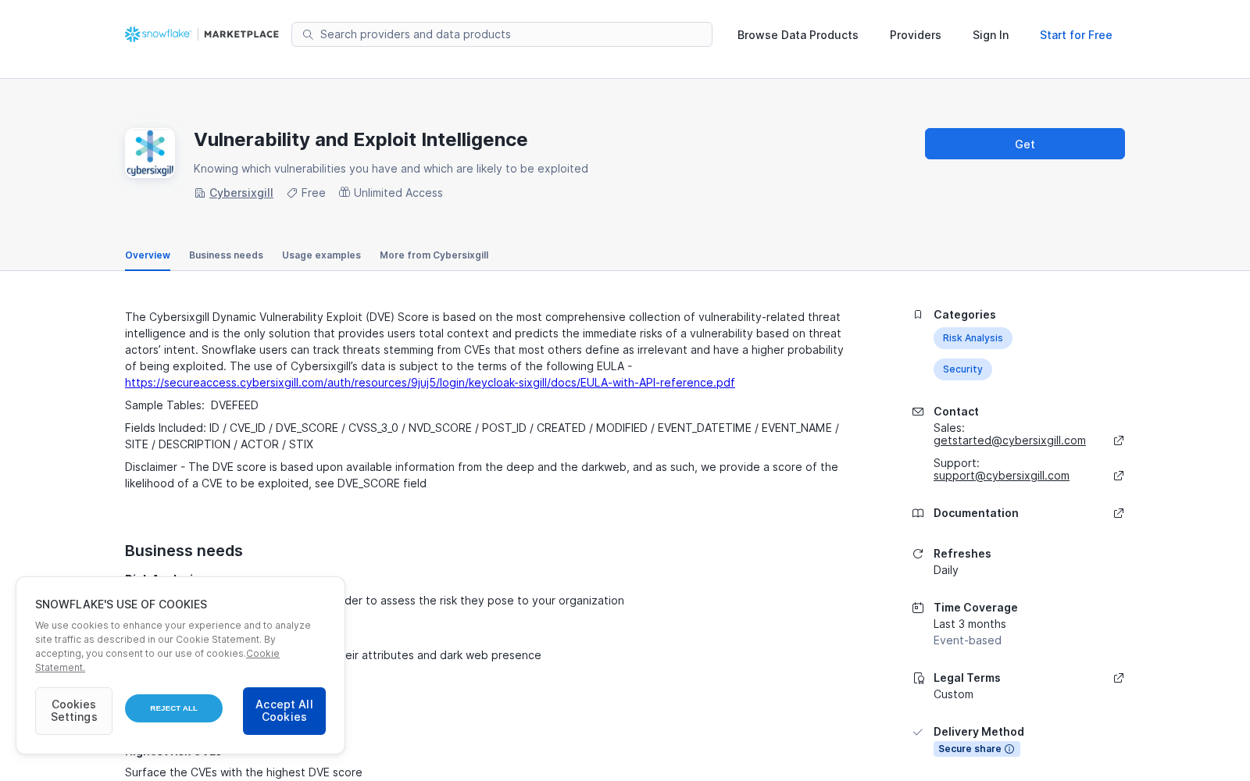This screenshot has width=1250, height=781.
Task: Click the Delivery Method checkmark icon
Action: (x=918, y=732)
